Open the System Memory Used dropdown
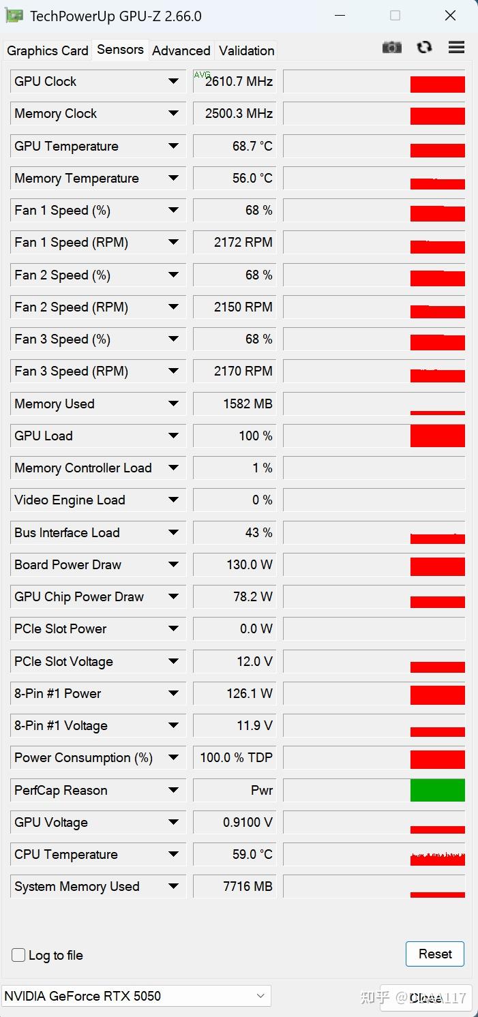The image size is (478, 1017). pos(173,886)
